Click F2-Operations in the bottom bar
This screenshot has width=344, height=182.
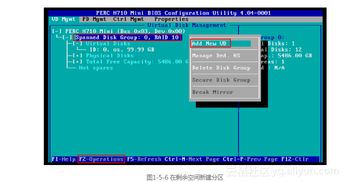(x=101, y=159)
